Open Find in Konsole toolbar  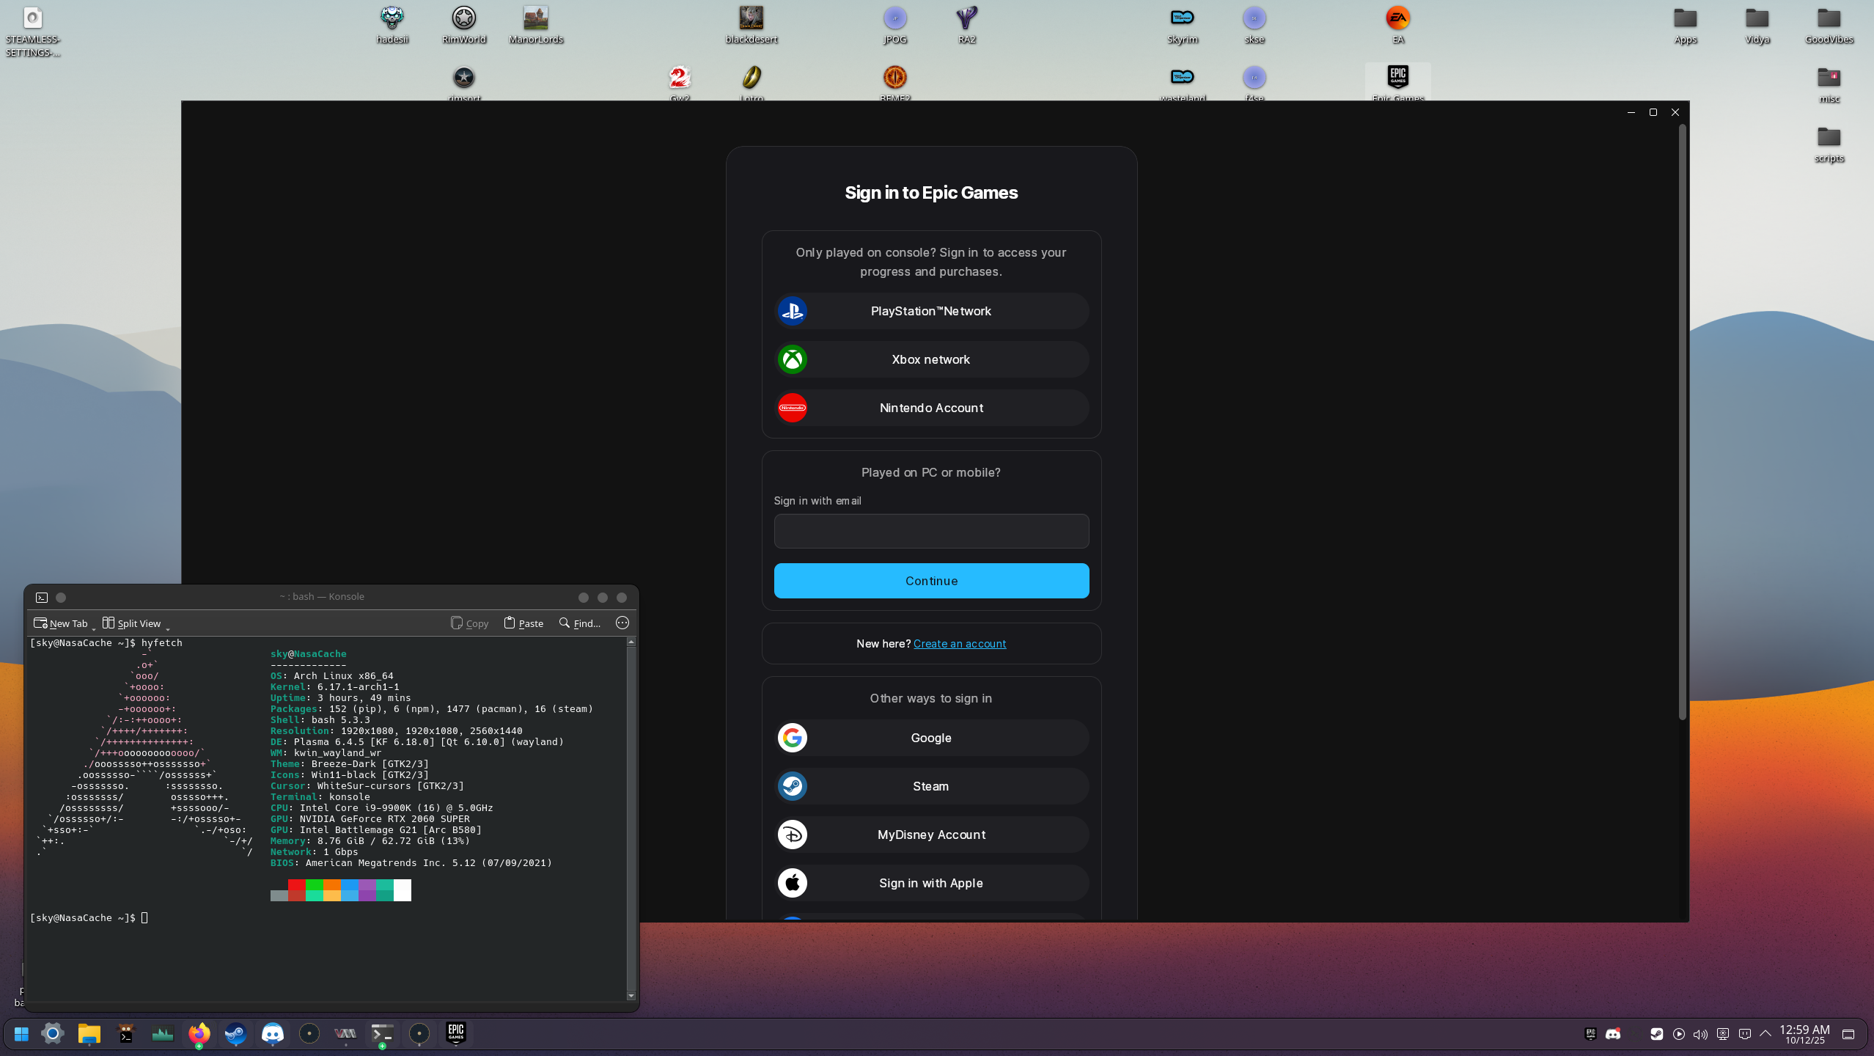coord(579,623)
